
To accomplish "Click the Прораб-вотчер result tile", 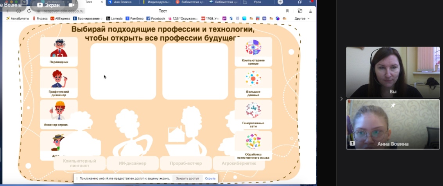I will (x=186, y=163).
